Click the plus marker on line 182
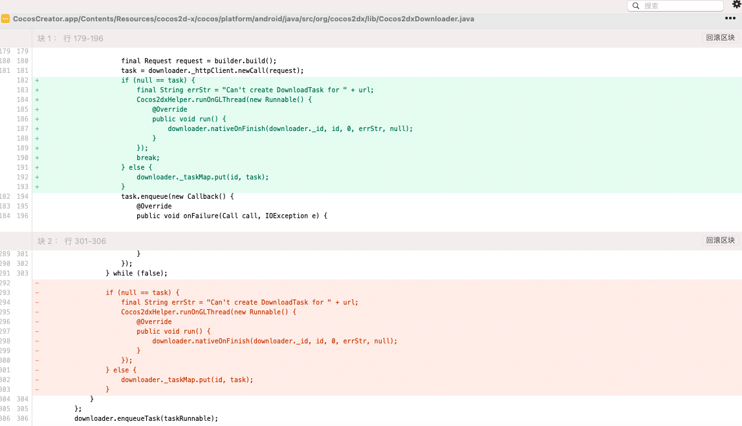This screenshot has width=742, height=426. 37,81
